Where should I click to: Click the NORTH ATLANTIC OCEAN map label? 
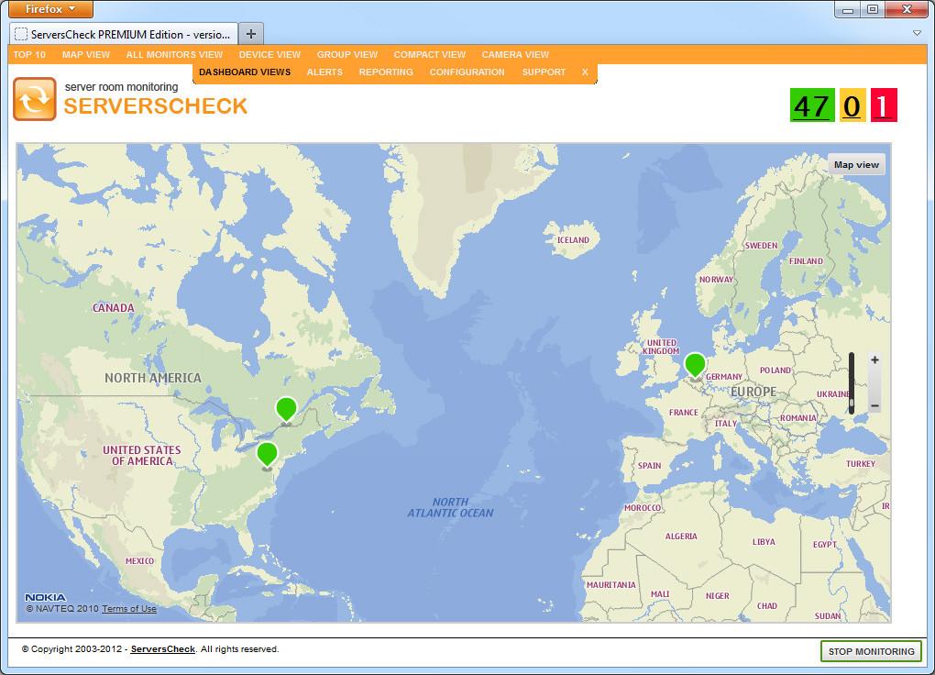click(450, 507)
